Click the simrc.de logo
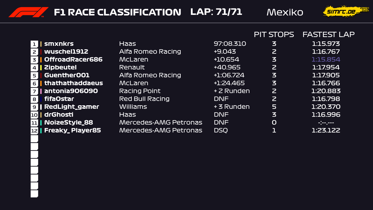Screen dimensions: 373x210 click(346, 12)
